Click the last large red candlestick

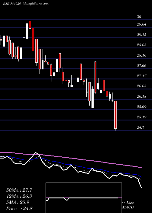tap(116, 115)
